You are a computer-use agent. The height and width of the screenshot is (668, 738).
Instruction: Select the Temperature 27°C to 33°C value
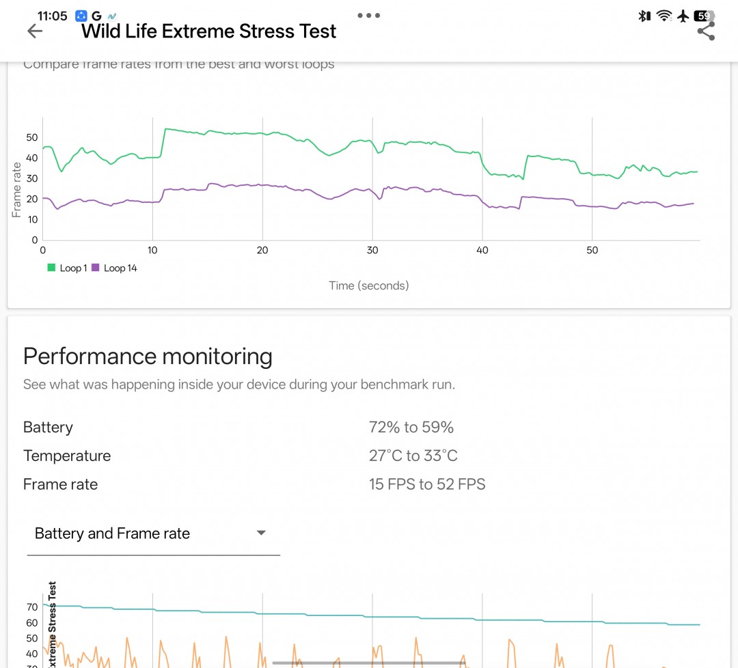(x=413, y=456)
